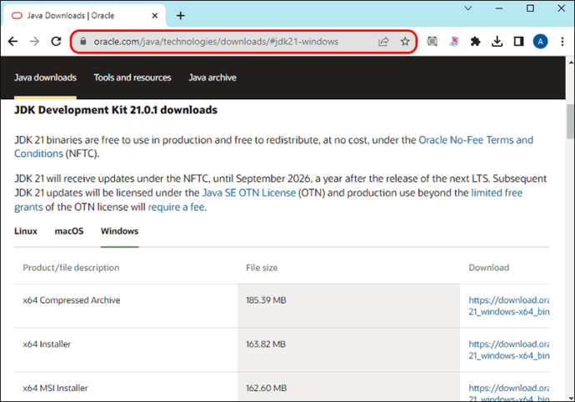Click the scrollbar down arrow
The image size is (575, 402).
(571, 397)
